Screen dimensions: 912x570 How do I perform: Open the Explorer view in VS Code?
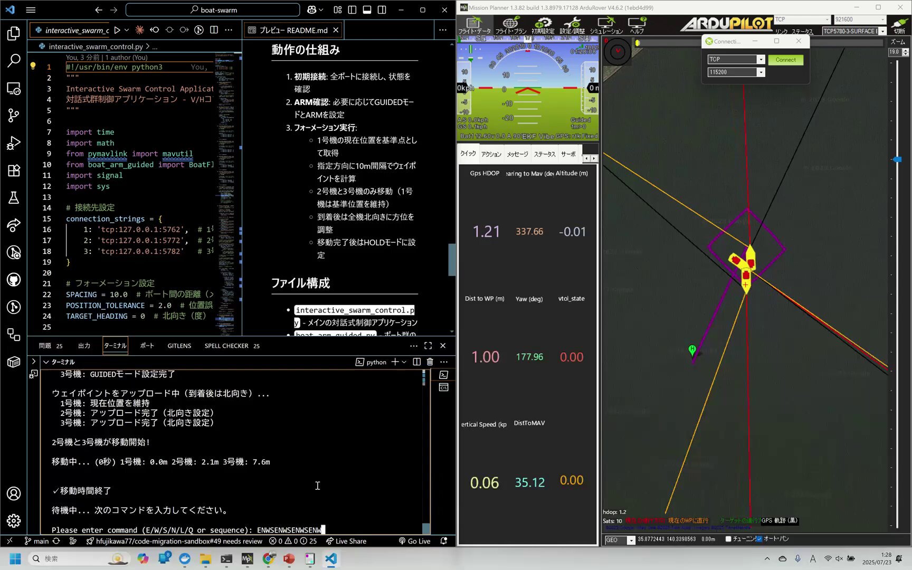[x=14, y=34]
